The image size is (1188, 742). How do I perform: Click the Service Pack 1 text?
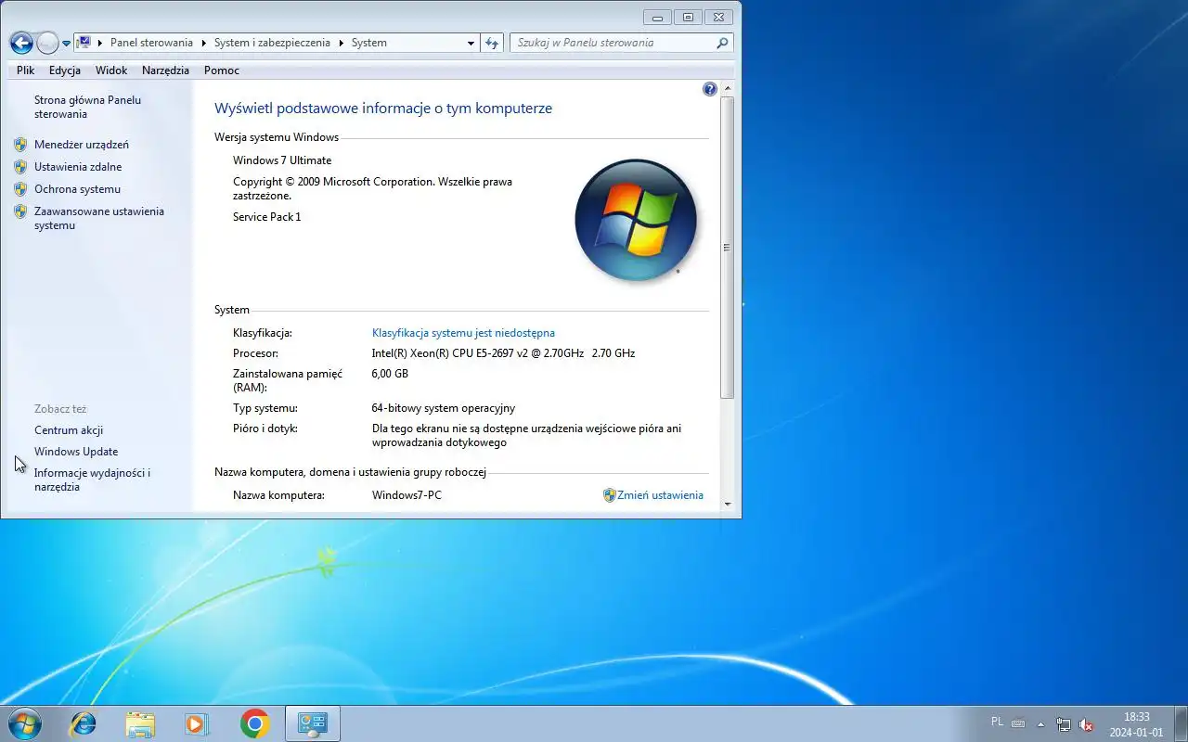267,217
